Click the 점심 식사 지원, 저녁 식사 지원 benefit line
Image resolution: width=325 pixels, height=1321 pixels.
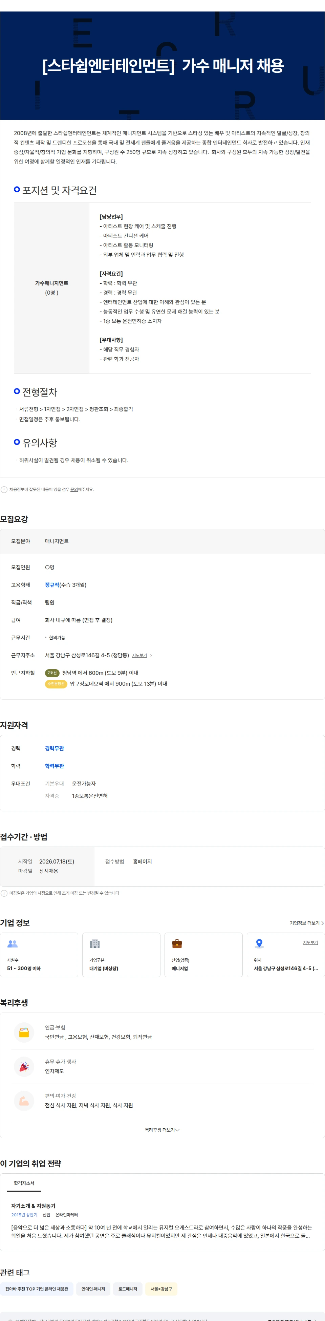(x=89, y=1105)
